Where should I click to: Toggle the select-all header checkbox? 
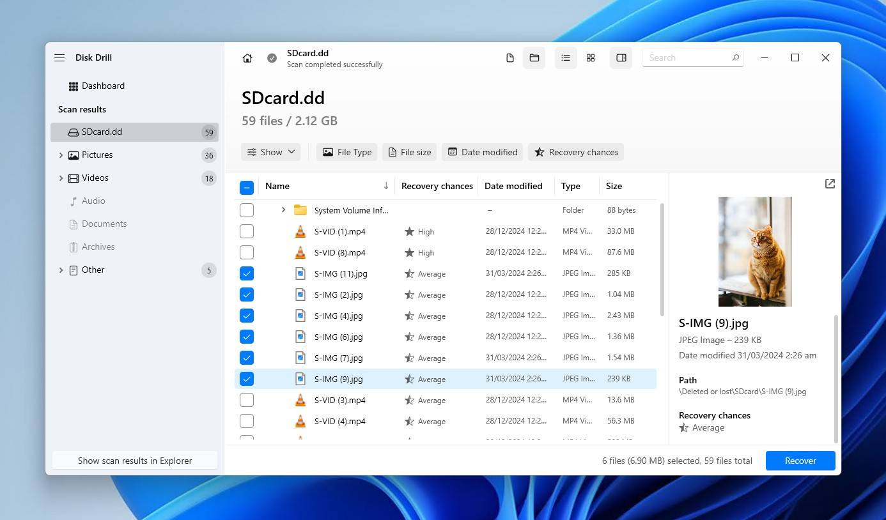tap(247, 187)
